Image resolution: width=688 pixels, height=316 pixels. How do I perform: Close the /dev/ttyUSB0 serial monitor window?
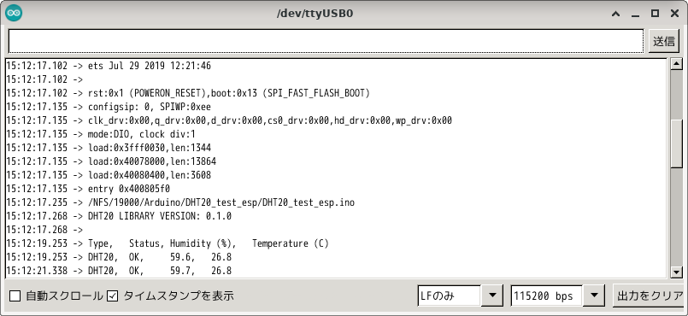pos(675,14)
